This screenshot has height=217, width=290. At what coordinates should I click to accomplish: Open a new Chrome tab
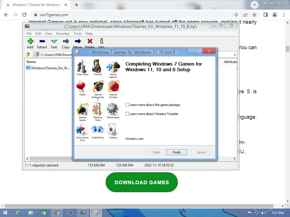(x=76, y=5)
